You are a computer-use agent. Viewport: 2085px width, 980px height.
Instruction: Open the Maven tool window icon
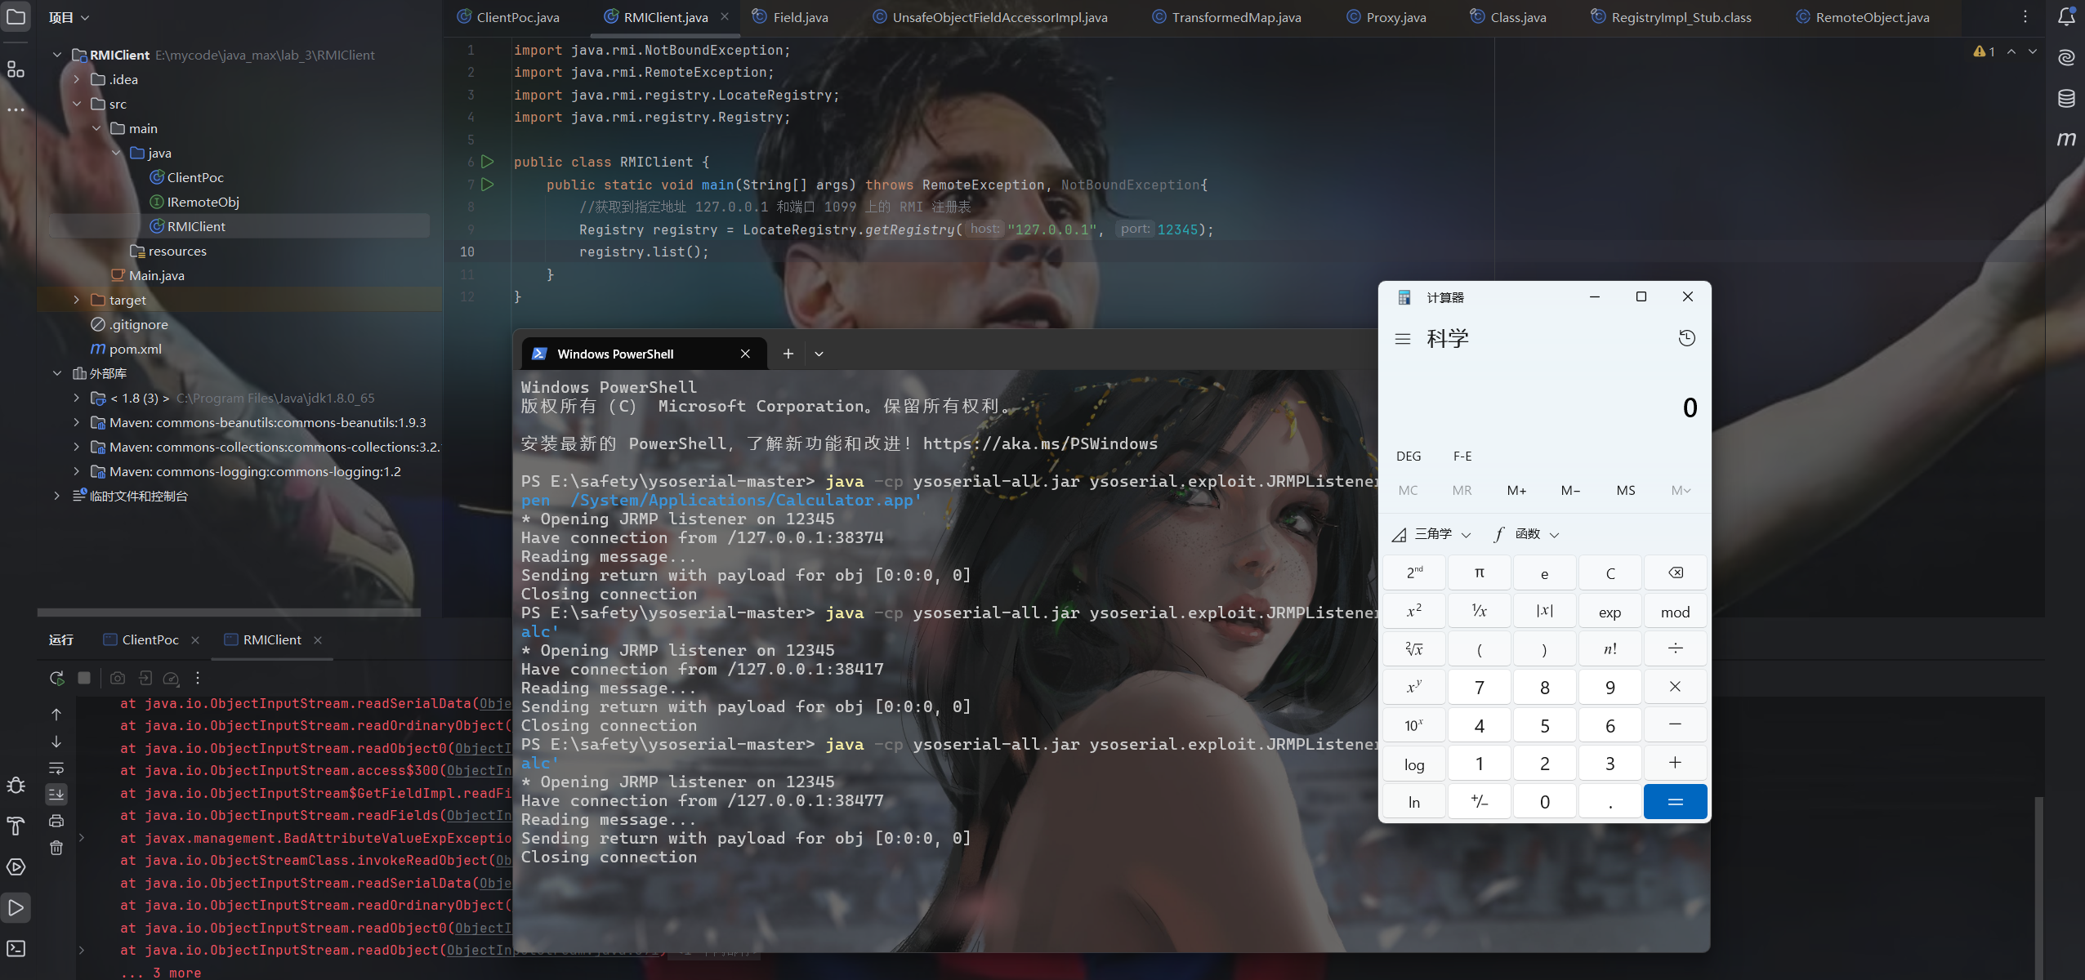pyautogui.click(x=2066, y=139)
